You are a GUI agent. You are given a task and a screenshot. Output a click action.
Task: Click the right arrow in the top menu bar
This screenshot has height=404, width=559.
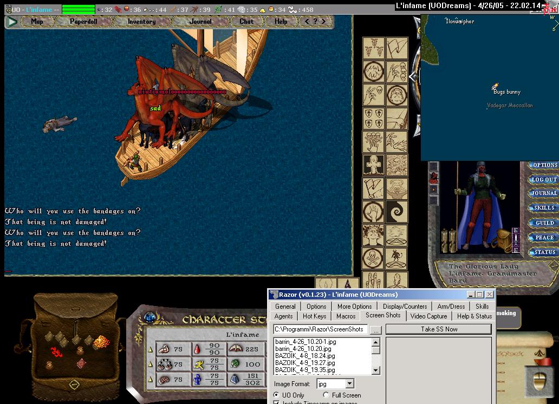point(323,22)
